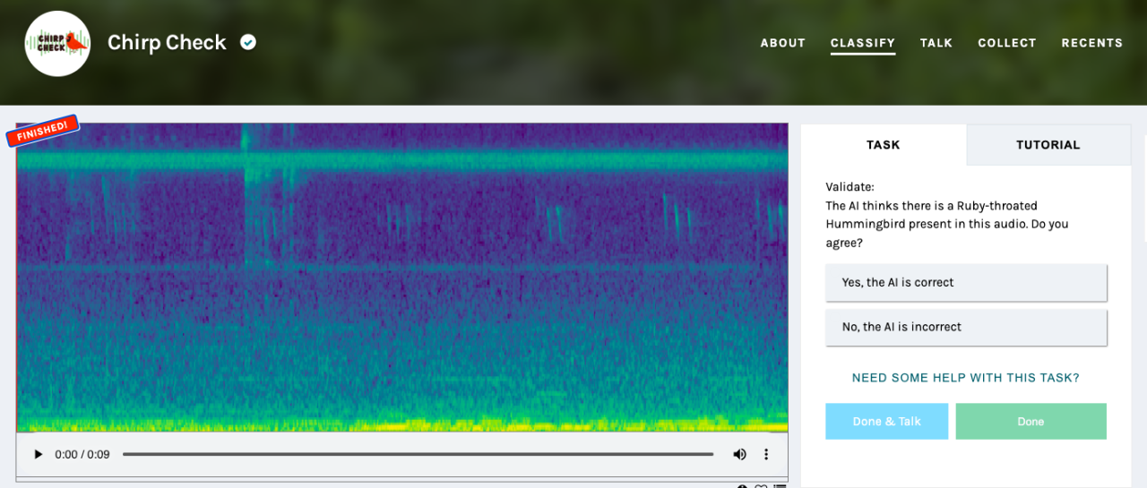The height and width of the screenshot is (488, 1147).
Task: Click the green Done button
Action: coord(1031,421)
